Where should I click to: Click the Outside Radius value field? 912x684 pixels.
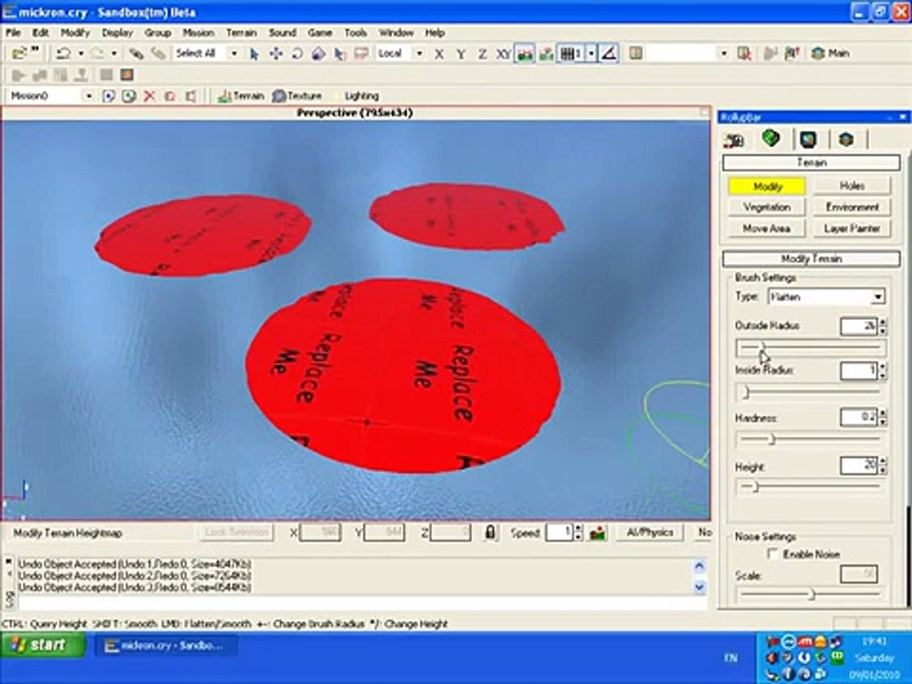click(x=858, y=326)
